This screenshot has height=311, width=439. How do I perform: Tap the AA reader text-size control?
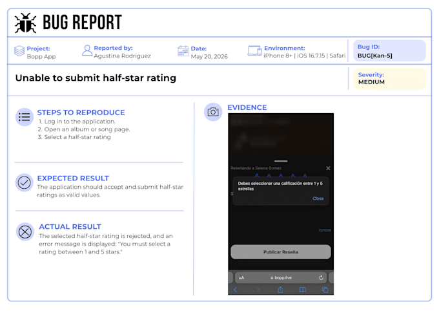coord(241,278)
